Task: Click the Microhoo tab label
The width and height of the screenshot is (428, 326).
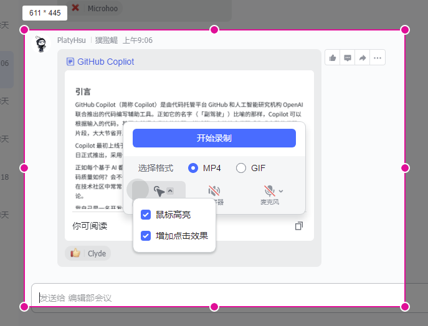Action: pyautogui.click(x=103, y=9)
